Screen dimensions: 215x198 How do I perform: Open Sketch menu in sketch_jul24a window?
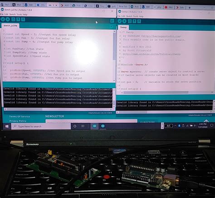[x=12, y=15]
